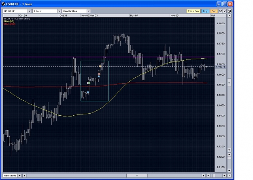Click the lowest blue up-triangle marker
Image resolution: width=253 pixels, height=180 pixels.
coord(88,92)
